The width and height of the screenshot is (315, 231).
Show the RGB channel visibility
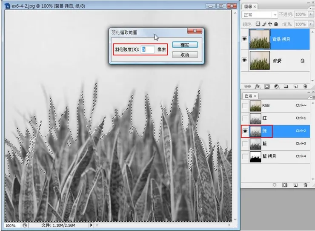(x=244, y=105)
